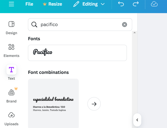Collapse the side panel with chevron
This screenshot has height=128, width=167.
click(137, 120)
